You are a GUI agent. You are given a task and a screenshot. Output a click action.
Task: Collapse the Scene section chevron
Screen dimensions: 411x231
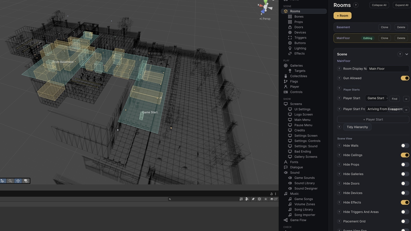click(x=407, y=54)
